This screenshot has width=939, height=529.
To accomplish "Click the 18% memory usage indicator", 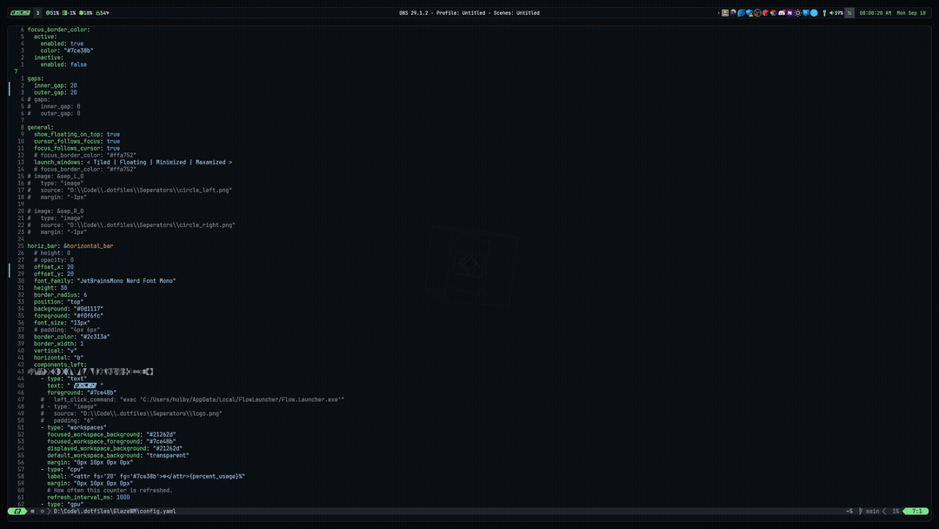I will pos(87,13).
